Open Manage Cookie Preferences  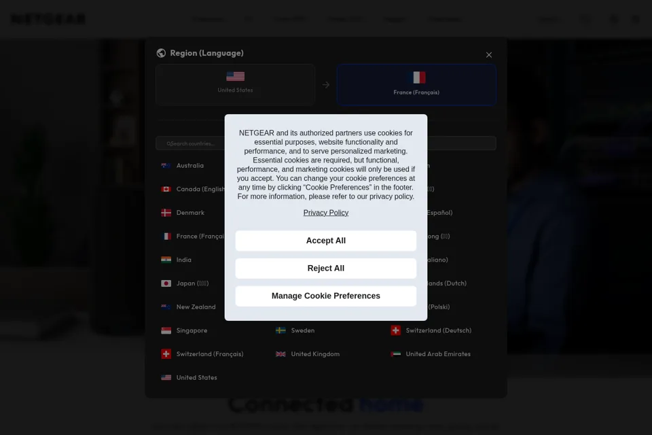pyautogui.click(x=325, y=296)
